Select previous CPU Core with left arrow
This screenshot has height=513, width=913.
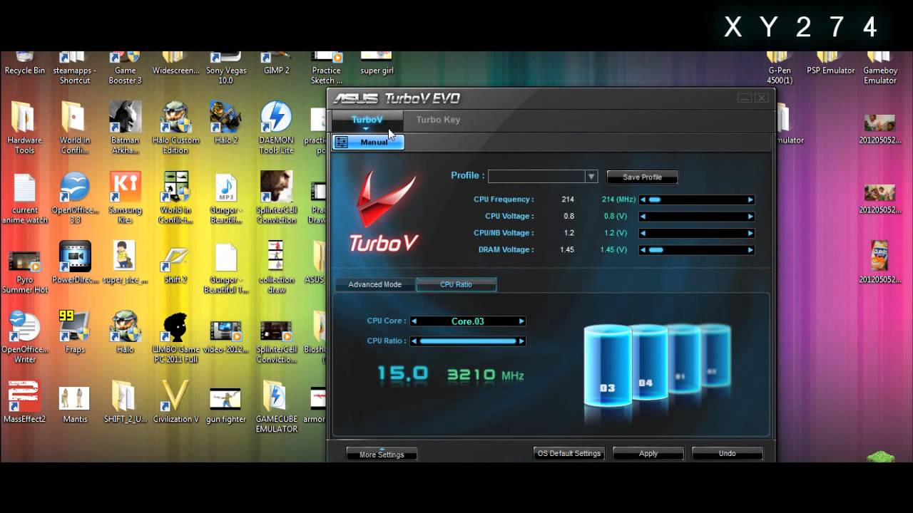tap(414, 321)
